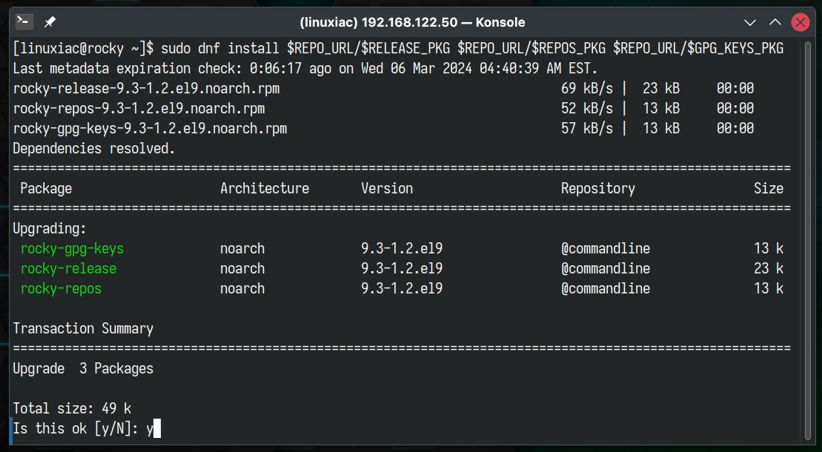Maximize the Konsole window
The width and height of the screenshot is (822, 452).
[775, 22]
